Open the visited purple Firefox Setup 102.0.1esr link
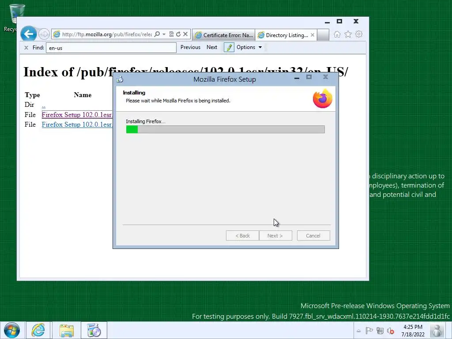The image size is (452, 339). [x=77, y=115]
